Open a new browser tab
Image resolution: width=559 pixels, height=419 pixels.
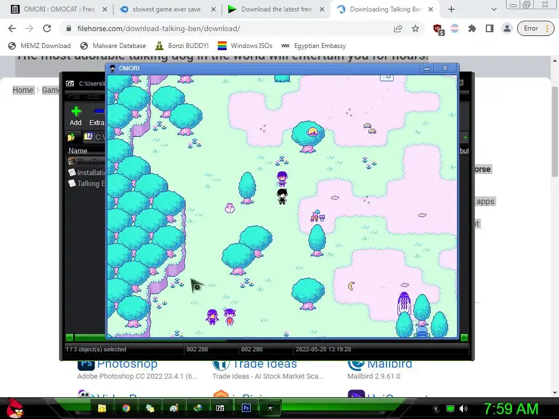(x=451, y=9)
